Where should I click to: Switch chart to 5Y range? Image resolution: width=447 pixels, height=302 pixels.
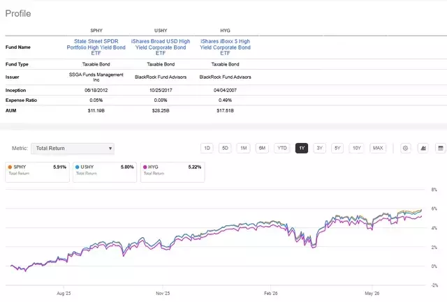[x=337, y=148]
